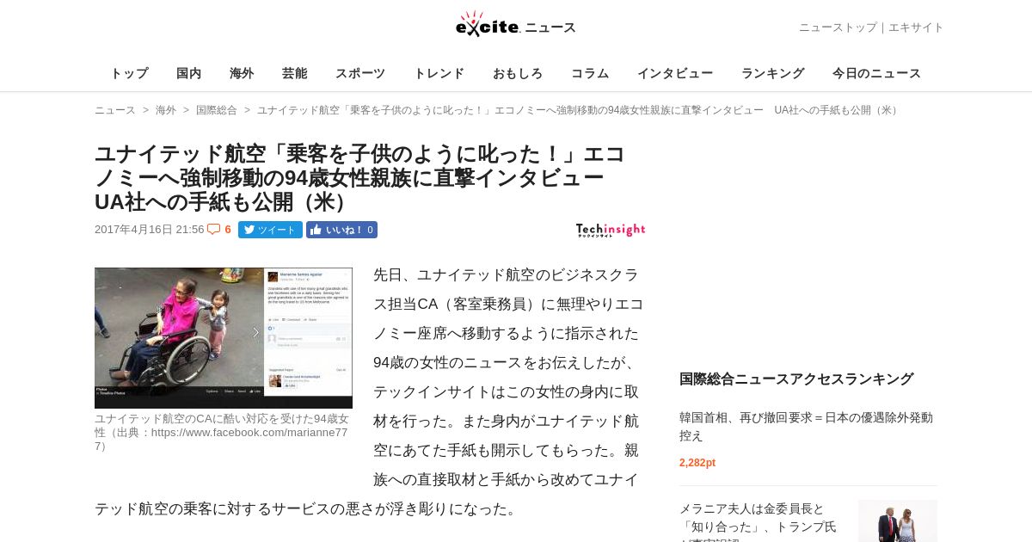Click the 国際総合ニュースアクセスランキング heading

[x=796, y=379]
